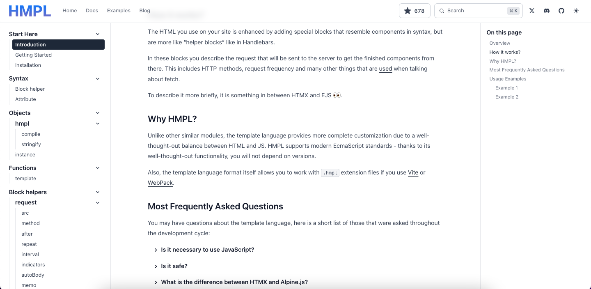Click the HMPL logo
591x289 pixels.
(30, 11)
